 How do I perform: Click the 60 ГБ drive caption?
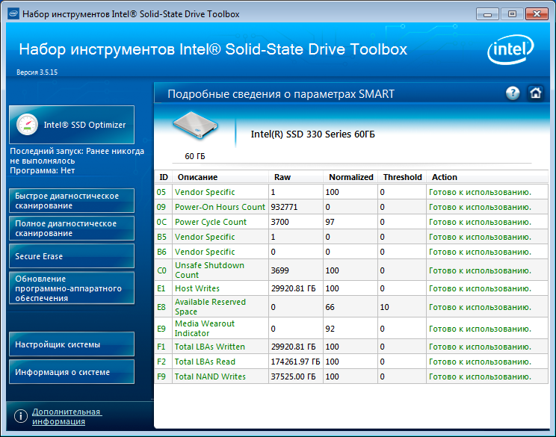(194, 156)
